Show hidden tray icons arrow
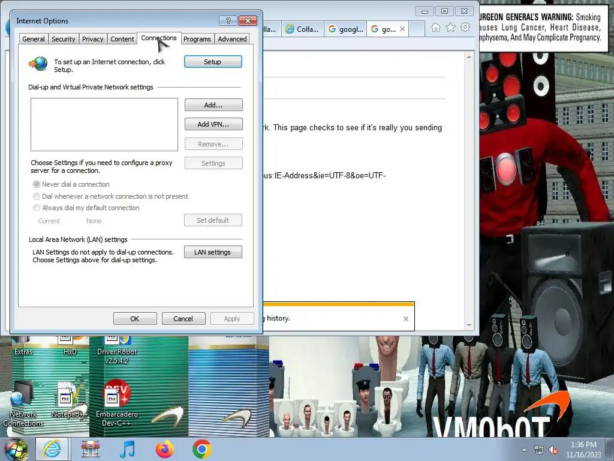 (x=524, y=450)
